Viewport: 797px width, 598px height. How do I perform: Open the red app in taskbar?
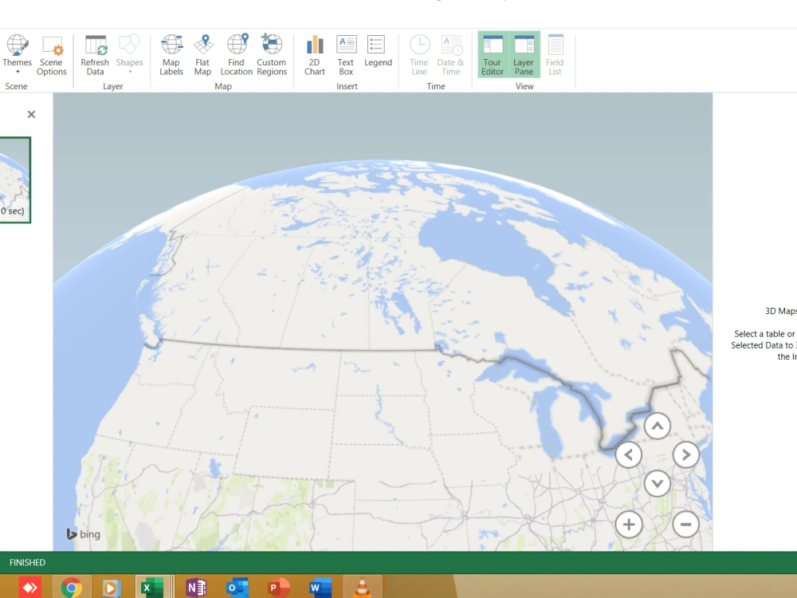point(29,588)
